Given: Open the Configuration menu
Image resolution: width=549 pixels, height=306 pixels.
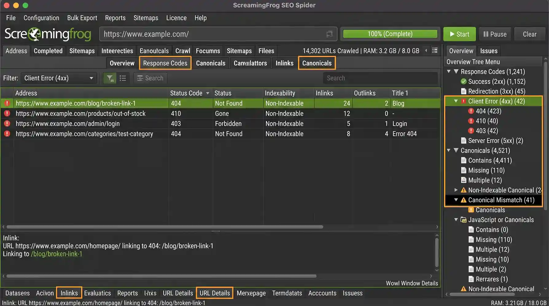Looking at the screenshot, I should [x=41, y=18].
